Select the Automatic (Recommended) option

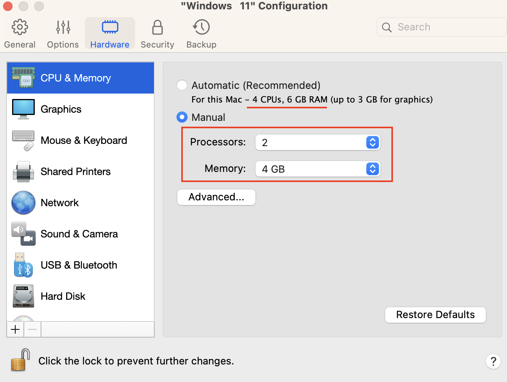[182, 85]
